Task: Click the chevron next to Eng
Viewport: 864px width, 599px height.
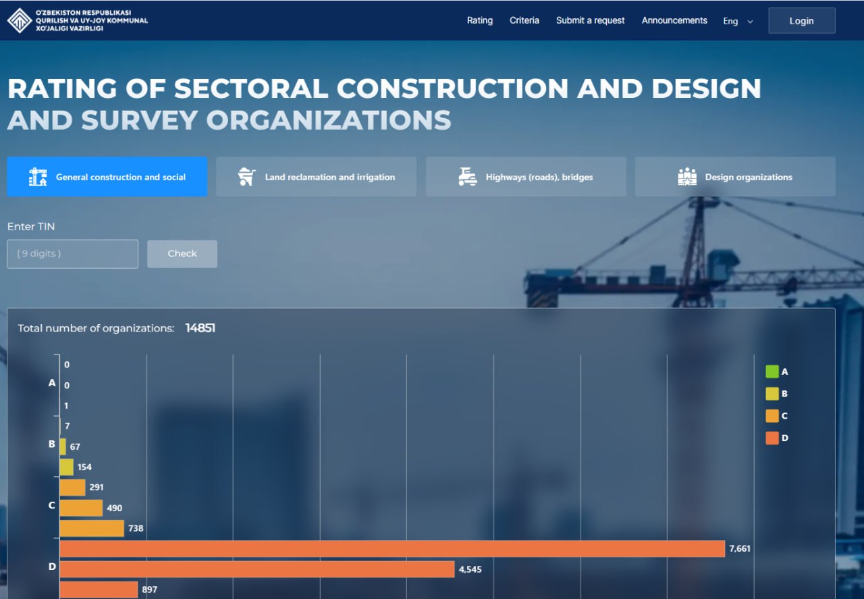Action: (750, 22)
